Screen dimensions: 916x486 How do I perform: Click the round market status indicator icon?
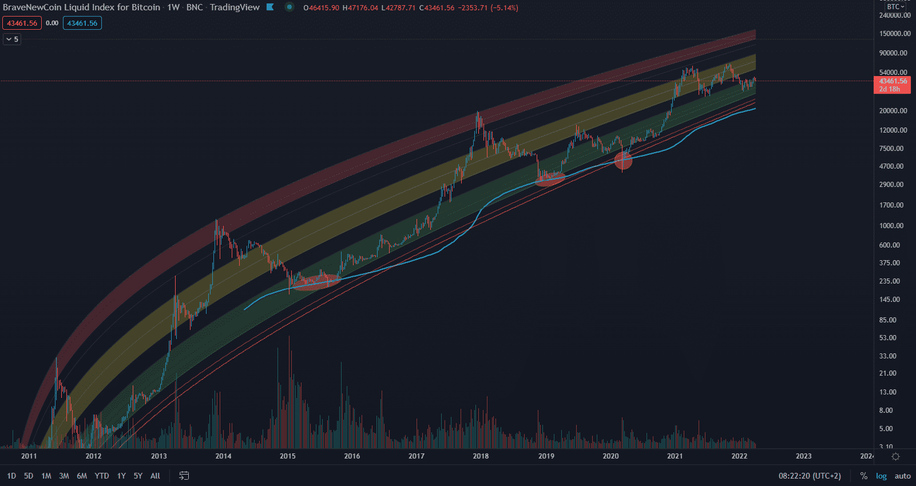[x=290, y=7]
